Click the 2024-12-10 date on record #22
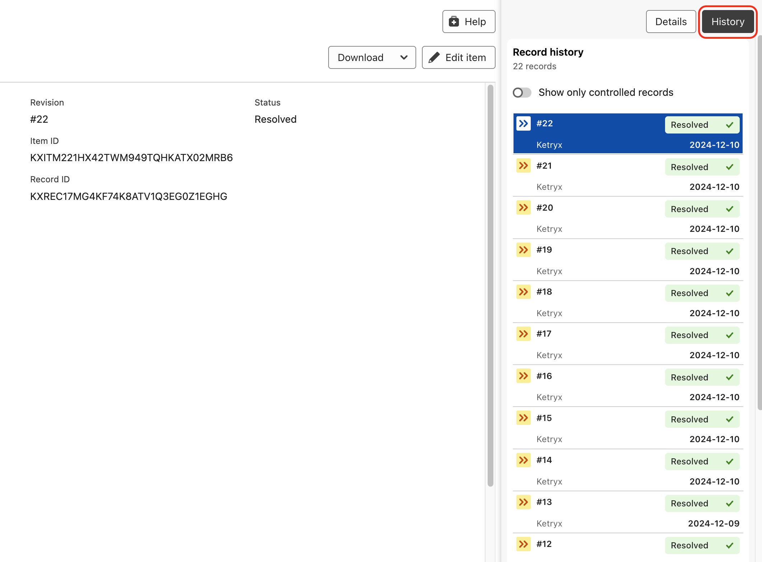 [714, 145]
